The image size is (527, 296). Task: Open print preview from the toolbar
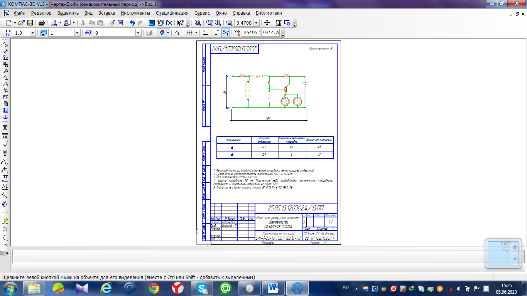tap(54, 23)
